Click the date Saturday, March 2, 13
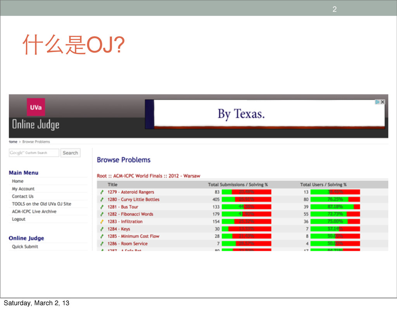 [36, 303]
